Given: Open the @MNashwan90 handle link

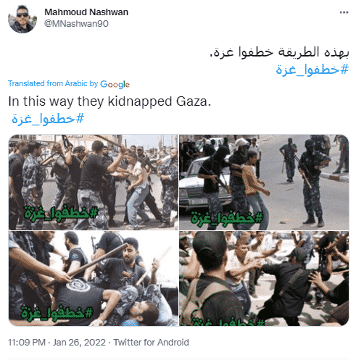Looking at the screenshot, I should coord(76,24).
